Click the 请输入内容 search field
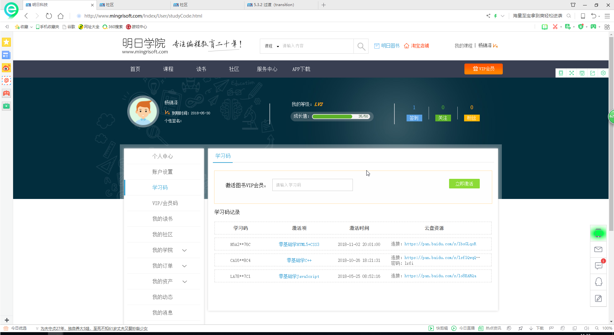Screen dimensions: 614x335 (x=316, y=46)
